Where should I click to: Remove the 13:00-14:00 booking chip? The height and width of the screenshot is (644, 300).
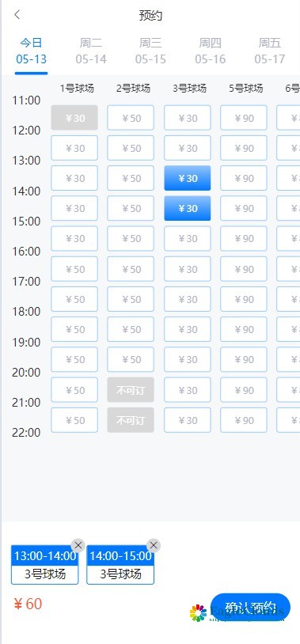(x=78, y=545)
